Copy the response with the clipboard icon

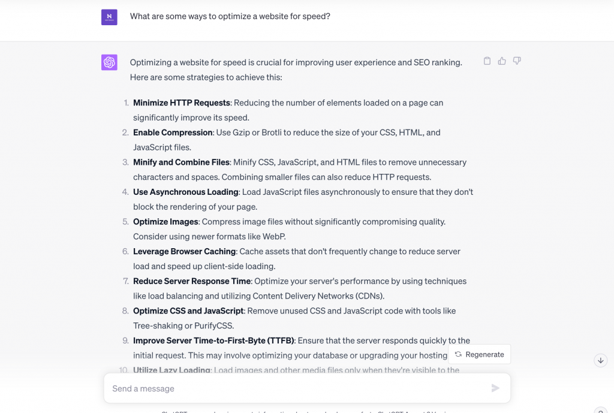tap(487, 61)
